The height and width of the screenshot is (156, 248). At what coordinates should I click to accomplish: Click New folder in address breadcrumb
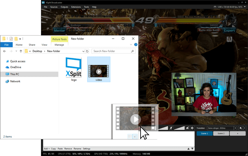54,51
